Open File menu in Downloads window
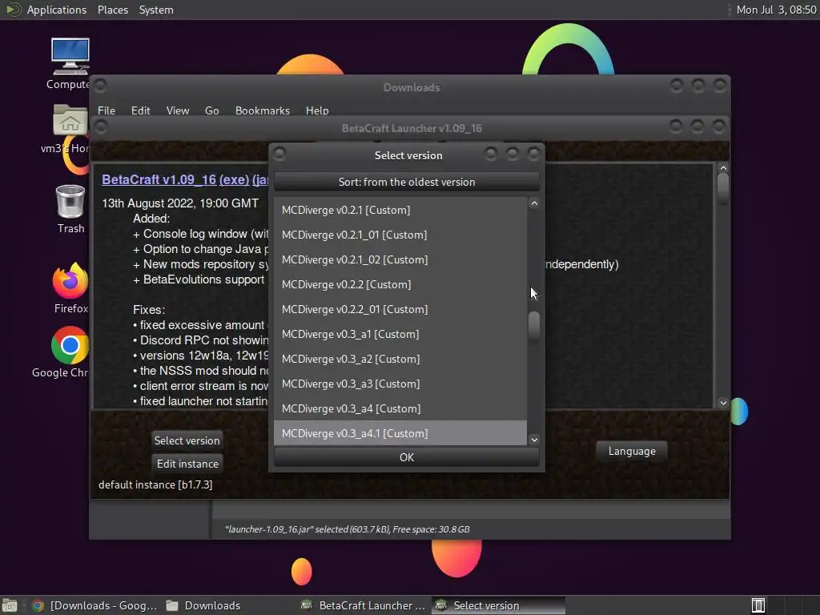 (x=107, y=111)
